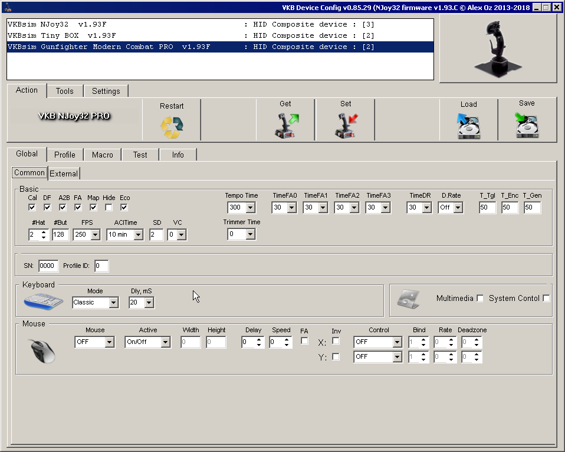Switch to the Test tab
The height and width of the screenshot is (452, 565).
pyautogui.click(x=140, y=155)
